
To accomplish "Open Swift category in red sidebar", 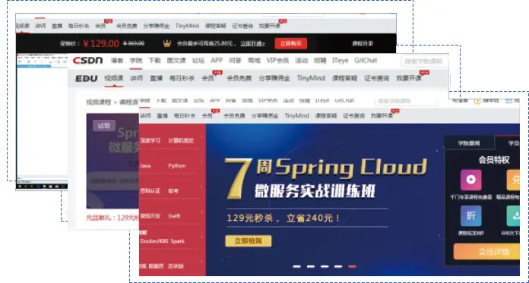I will pyautogui.click(x=174, y=216).
